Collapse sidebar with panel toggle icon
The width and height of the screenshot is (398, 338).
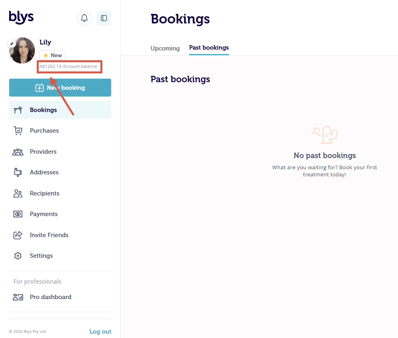[104, 18]
